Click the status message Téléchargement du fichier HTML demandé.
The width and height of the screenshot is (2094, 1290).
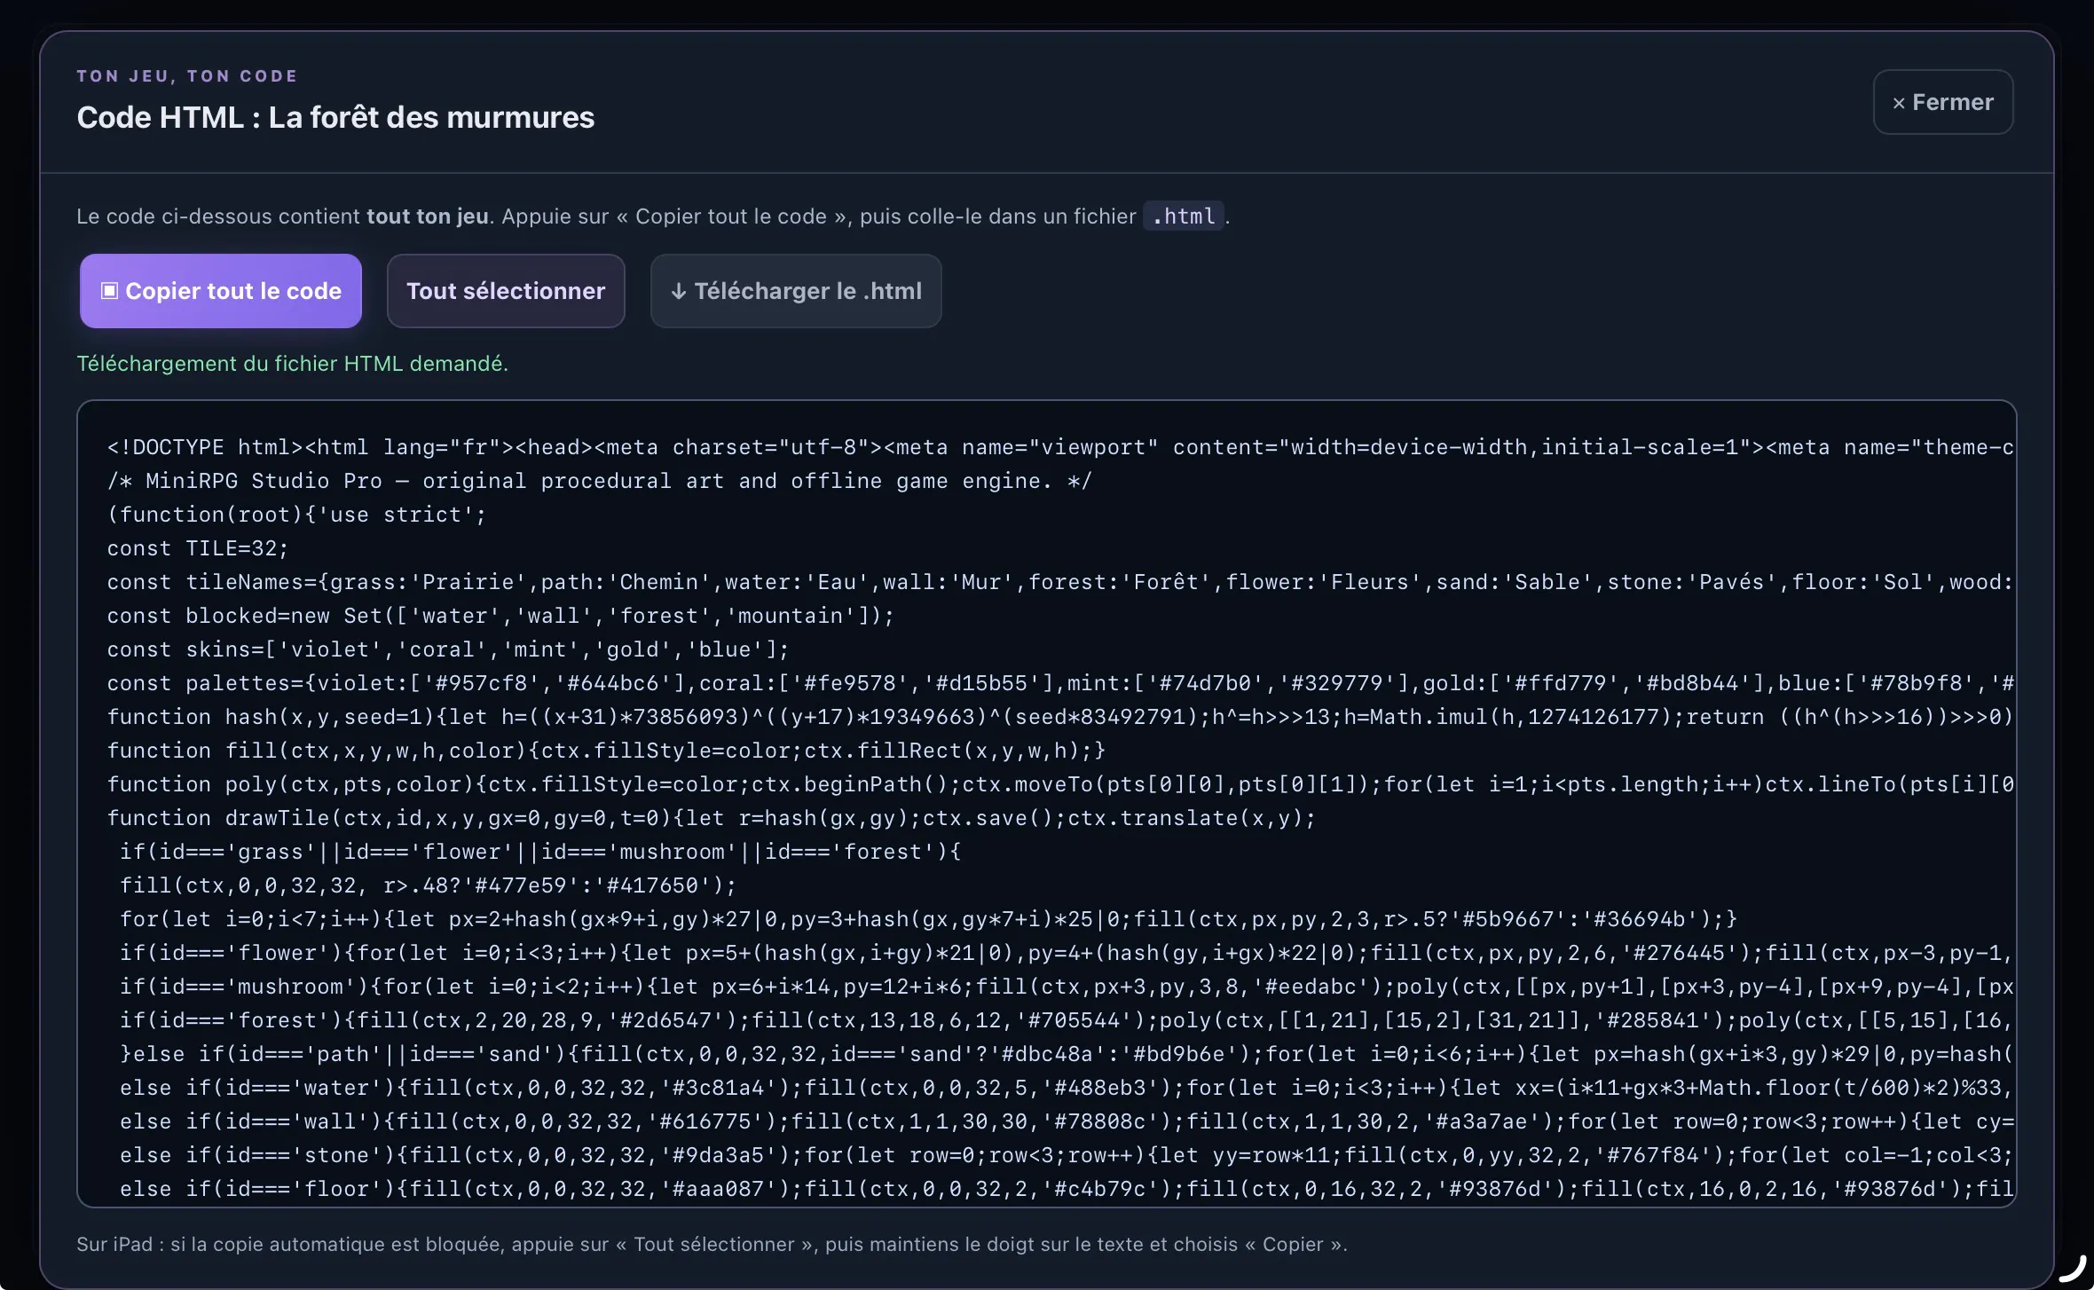click(292, 364)
